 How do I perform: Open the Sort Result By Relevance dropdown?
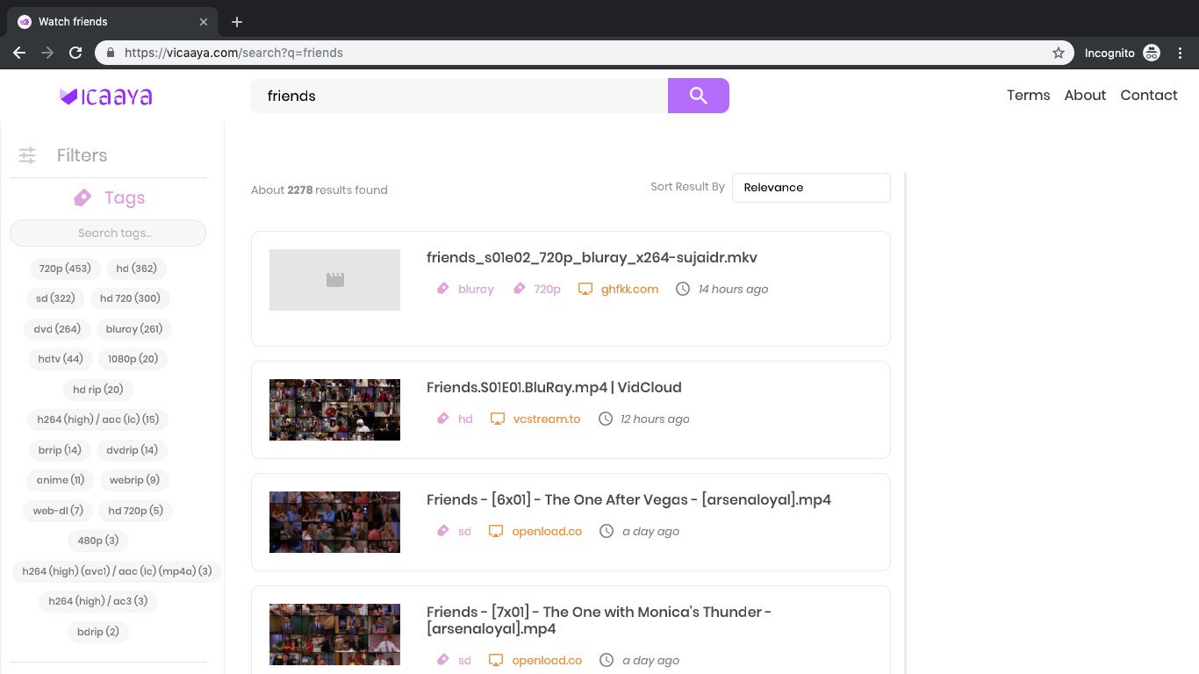811,188
